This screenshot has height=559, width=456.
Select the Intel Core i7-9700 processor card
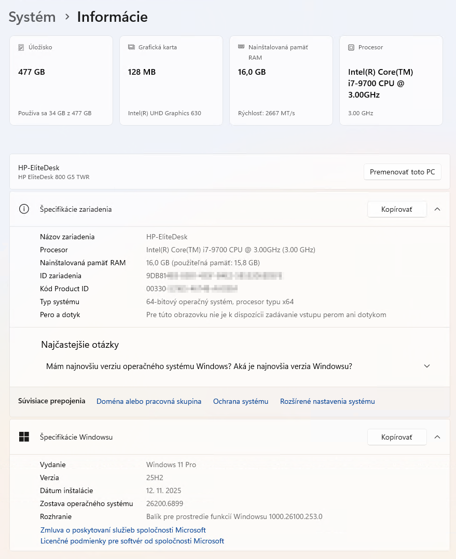pyautogui.click(x=391, y=80)
